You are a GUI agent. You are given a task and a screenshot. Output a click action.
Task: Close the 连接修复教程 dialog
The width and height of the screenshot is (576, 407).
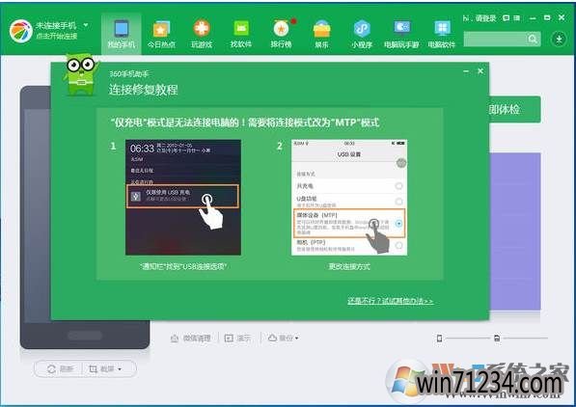pyautogui.click(x=480, y=71)
